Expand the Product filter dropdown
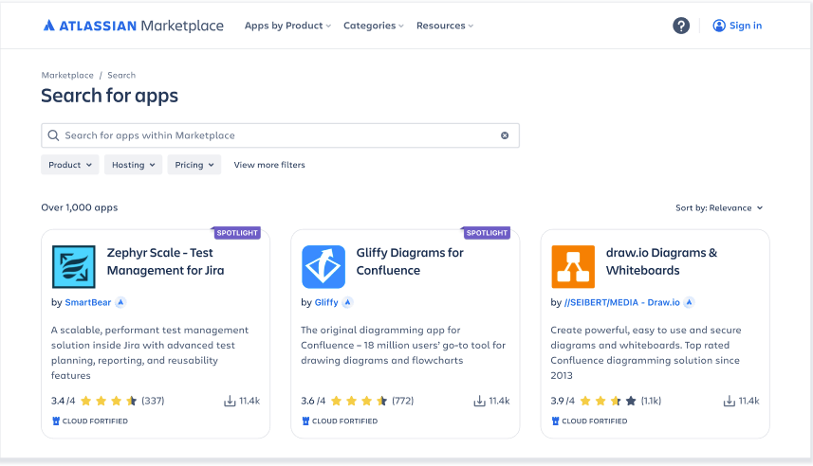 pyautogui.click(x=70, y=165)
